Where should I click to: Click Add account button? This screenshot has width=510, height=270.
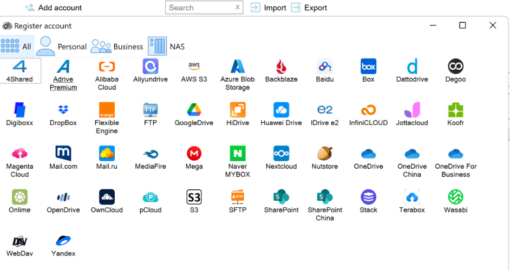[54, 8]
